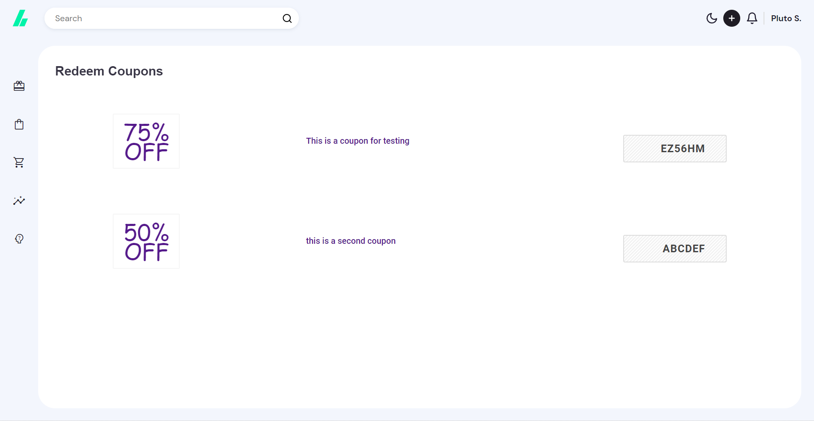Image resolution: width=814 pixels, height=421 pixels.
Task: Click the 50% OFF coupon image
Action: [x=146, y=241]
